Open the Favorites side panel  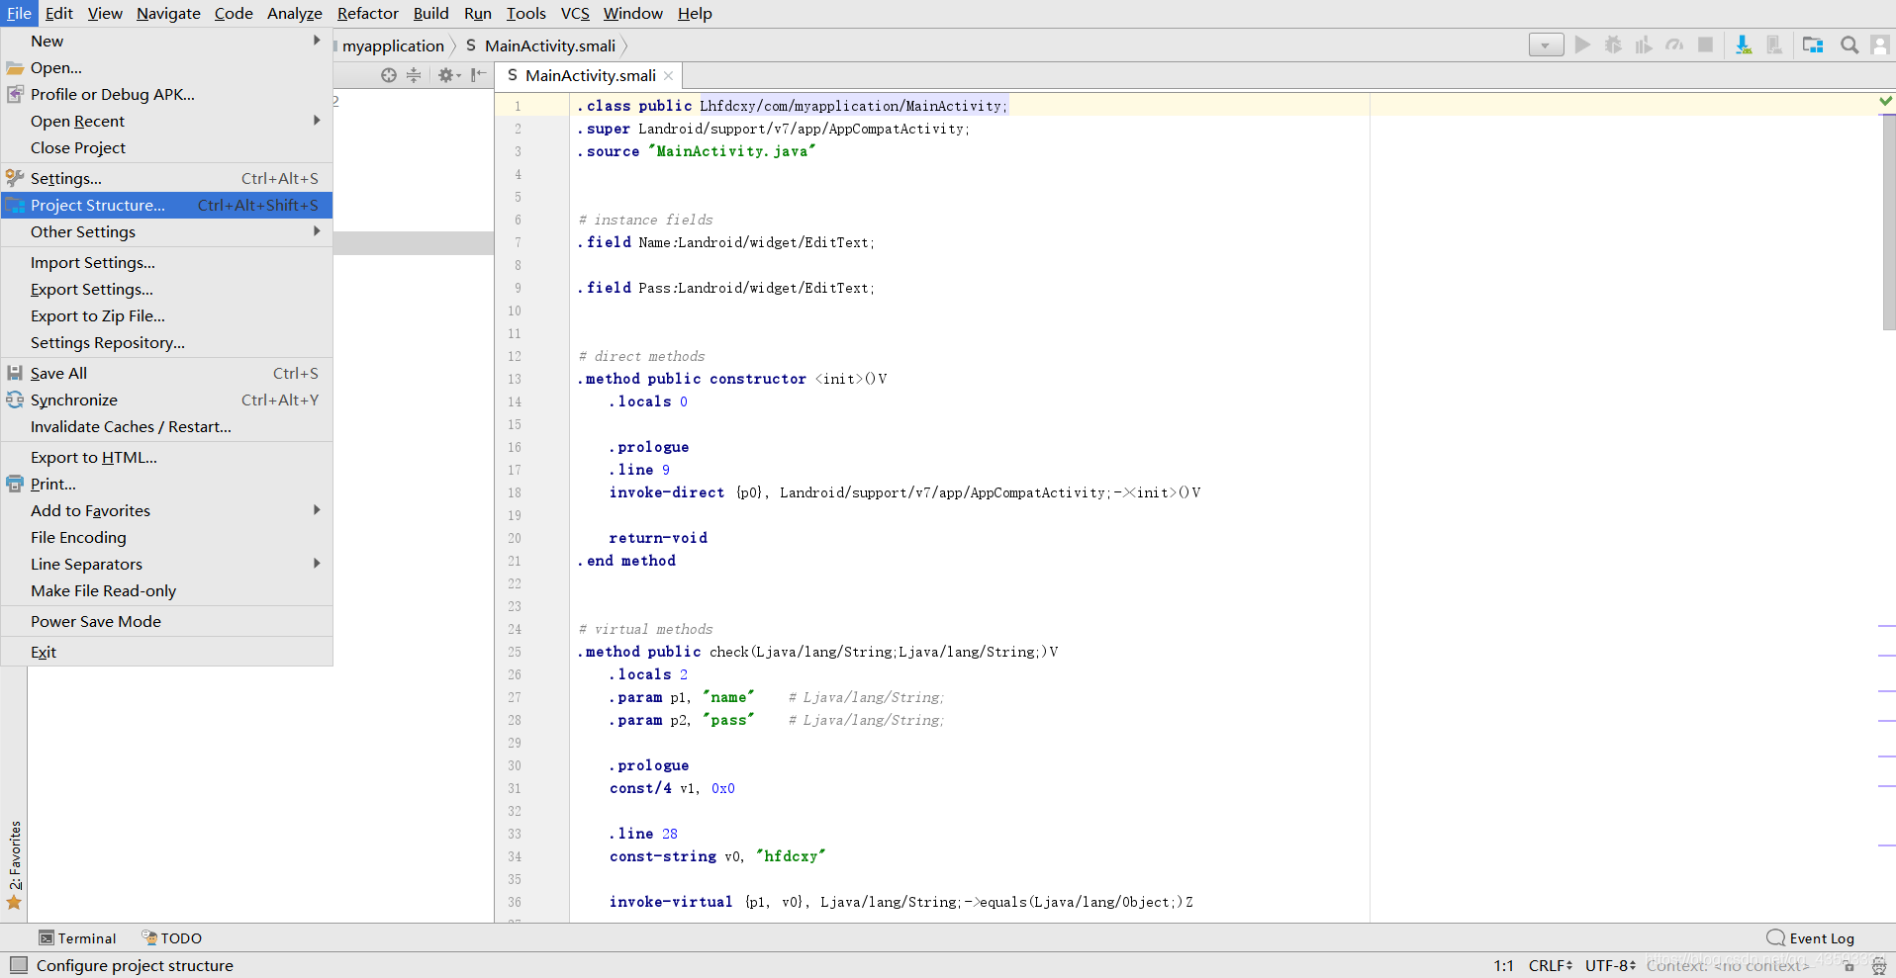[x=14, y=864]
